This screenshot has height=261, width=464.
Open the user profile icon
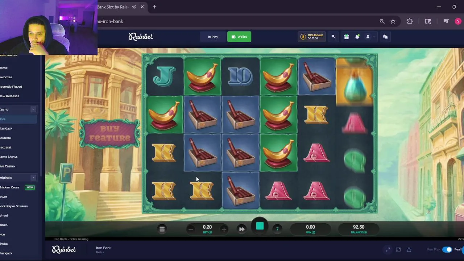pyautogui.click(x=368, y=37)
